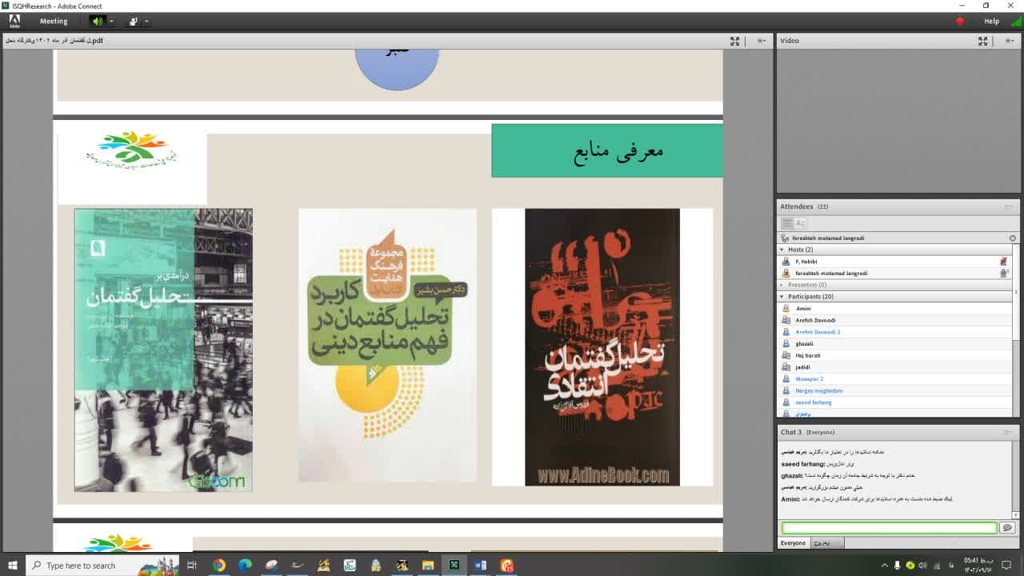Expand the Presenters (0) group
The width and height of the screenshot is (1024, 576).
click(782, 285)
